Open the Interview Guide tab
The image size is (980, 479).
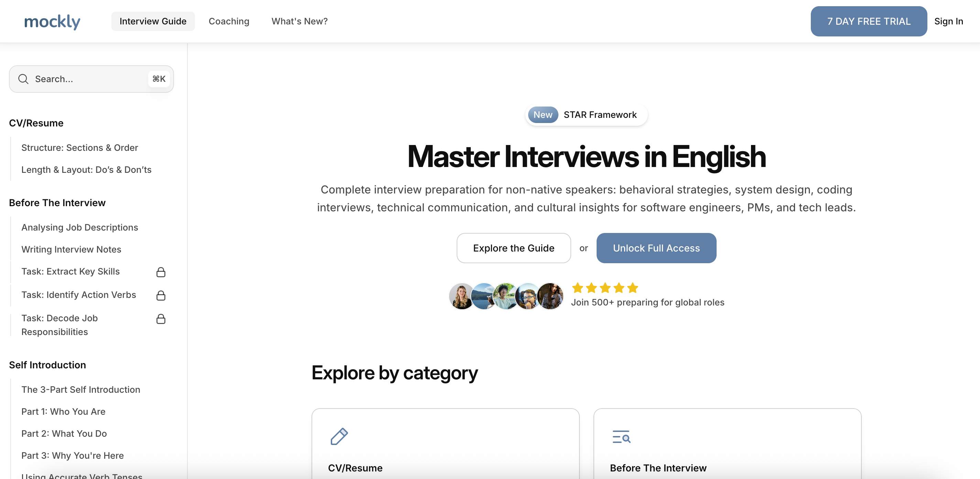click(x=153, y=21)
